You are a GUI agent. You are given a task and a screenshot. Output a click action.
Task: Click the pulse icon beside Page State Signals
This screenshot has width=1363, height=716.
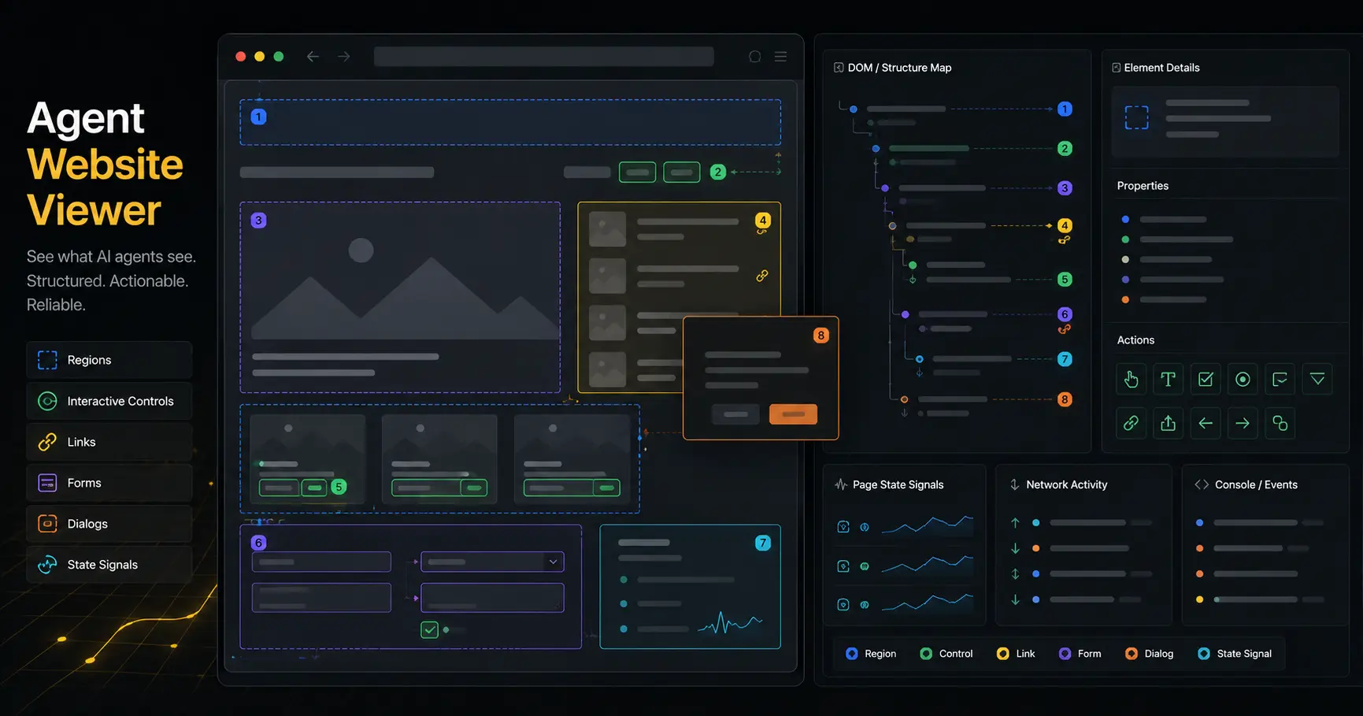(x=841, y=485)
